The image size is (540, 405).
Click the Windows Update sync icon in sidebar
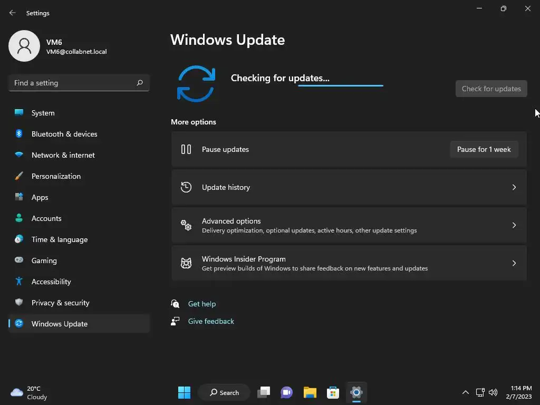(x=19, y=323)
